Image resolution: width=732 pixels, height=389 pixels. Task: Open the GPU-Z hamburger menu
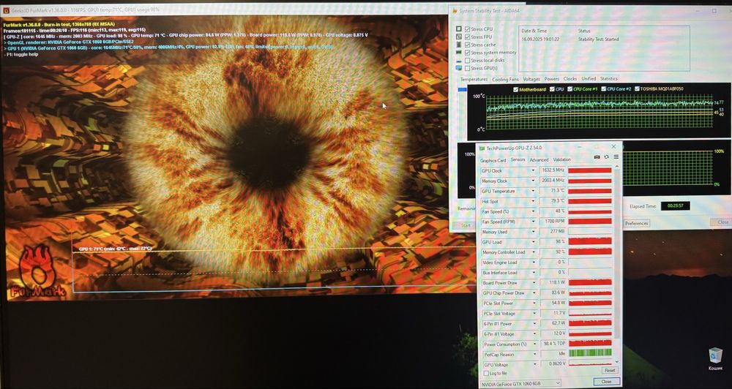pyautogui.click(x=616, y=157)
